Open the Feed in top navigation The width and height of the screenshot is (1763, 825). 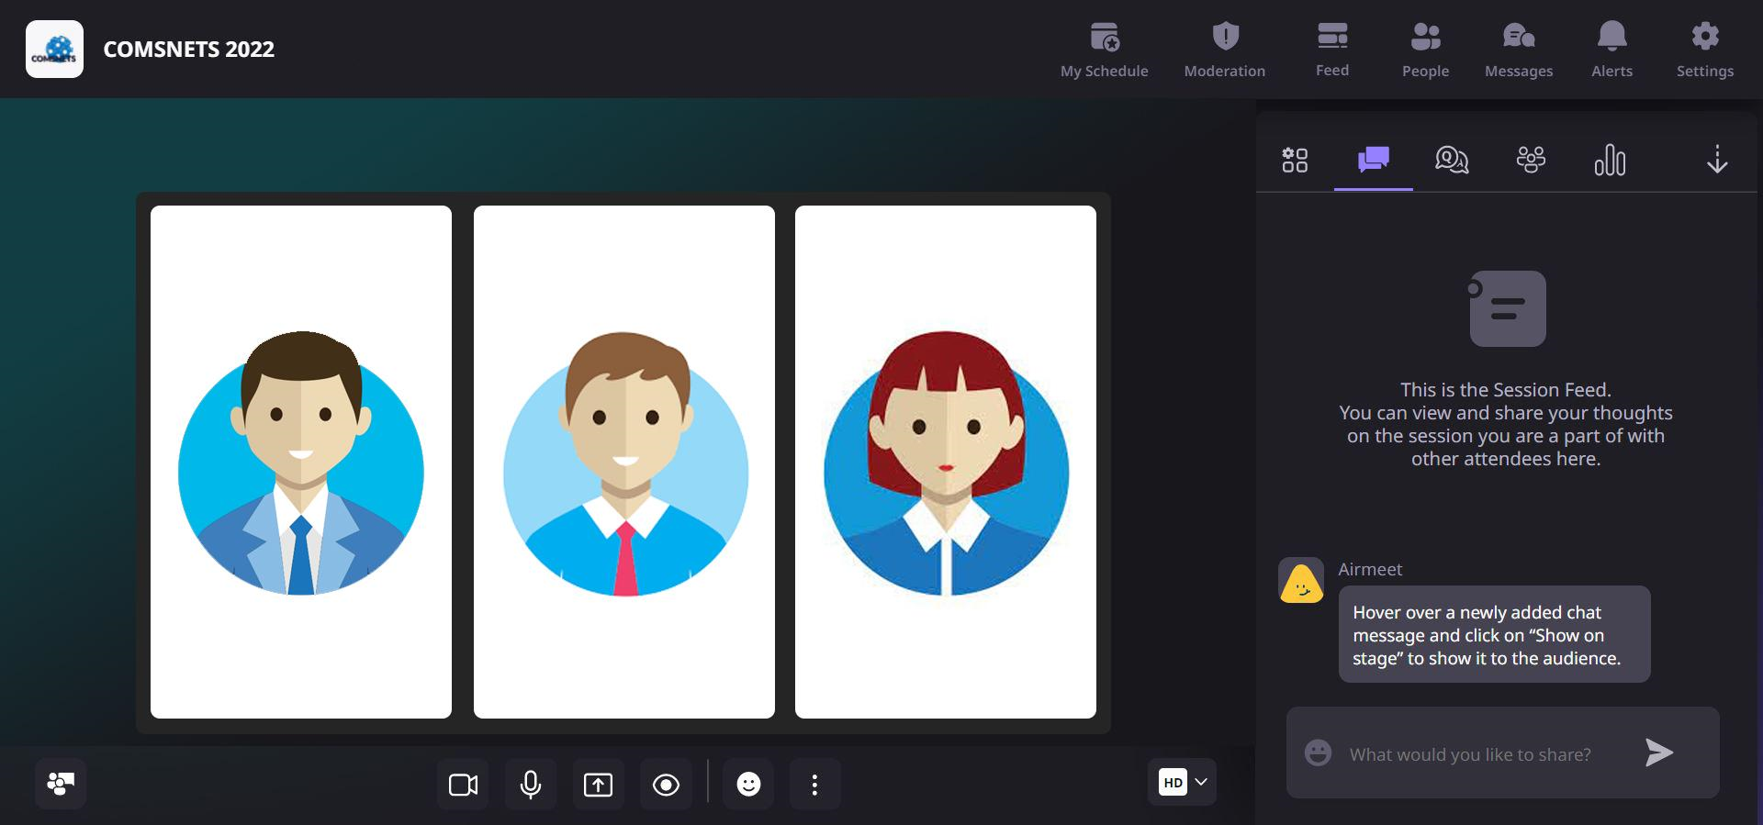click(x=1331, y=50)
